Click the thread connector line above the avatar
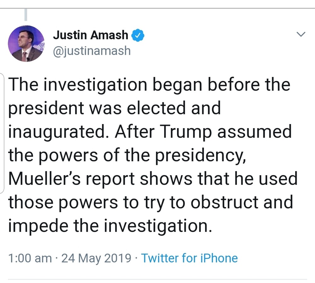The height and width of the screenshot is (283, 315). (26, 15)
